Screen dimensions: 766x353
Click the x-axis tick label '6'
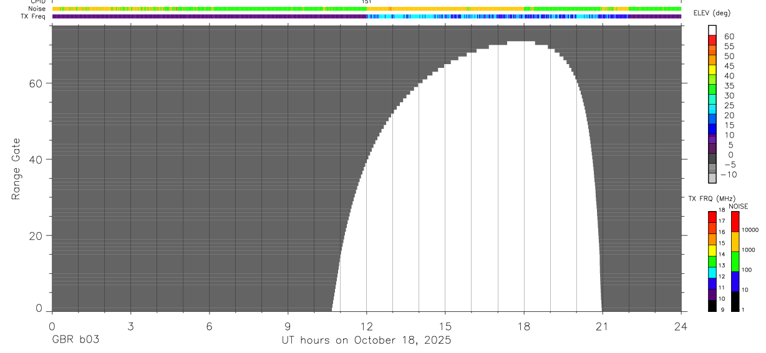point(209,326)
